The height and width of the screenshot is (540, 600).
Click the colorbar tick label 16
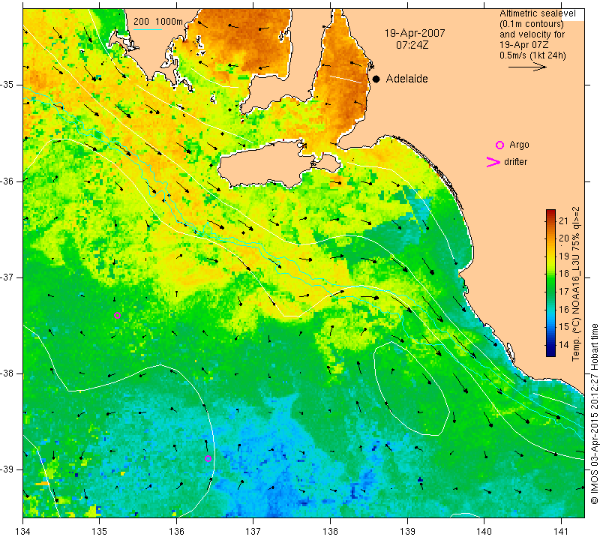pyautogui.click(x=564, y=309)
